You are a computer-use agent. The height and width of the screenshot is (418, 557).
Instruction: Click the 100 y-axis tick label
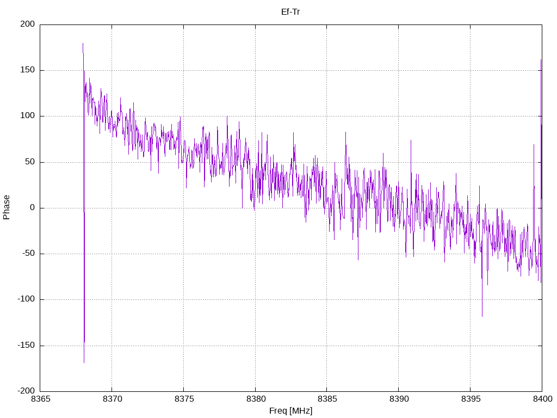28,116
